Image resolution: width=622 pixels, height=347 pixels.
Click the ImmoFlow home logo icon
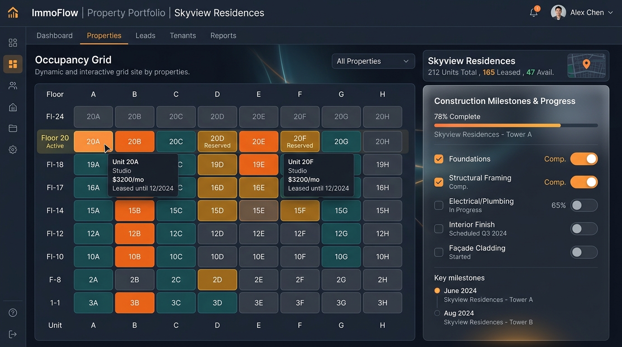13,13
